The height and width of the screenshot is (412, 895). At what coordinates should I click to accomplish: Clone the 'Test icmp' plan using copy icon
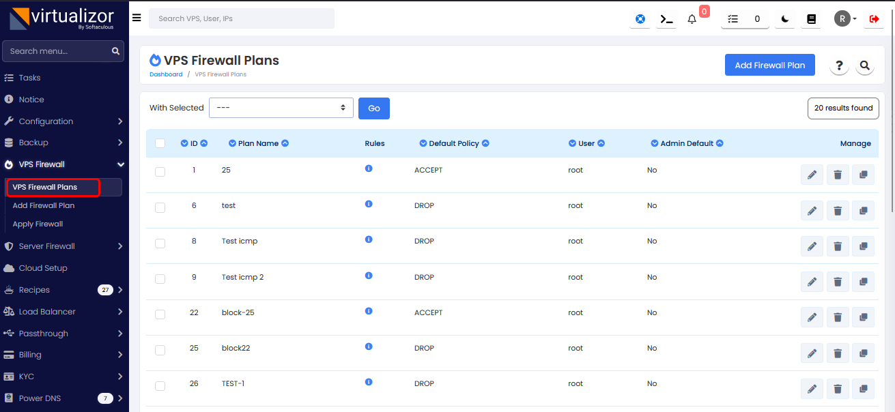[x=863, y=246]
